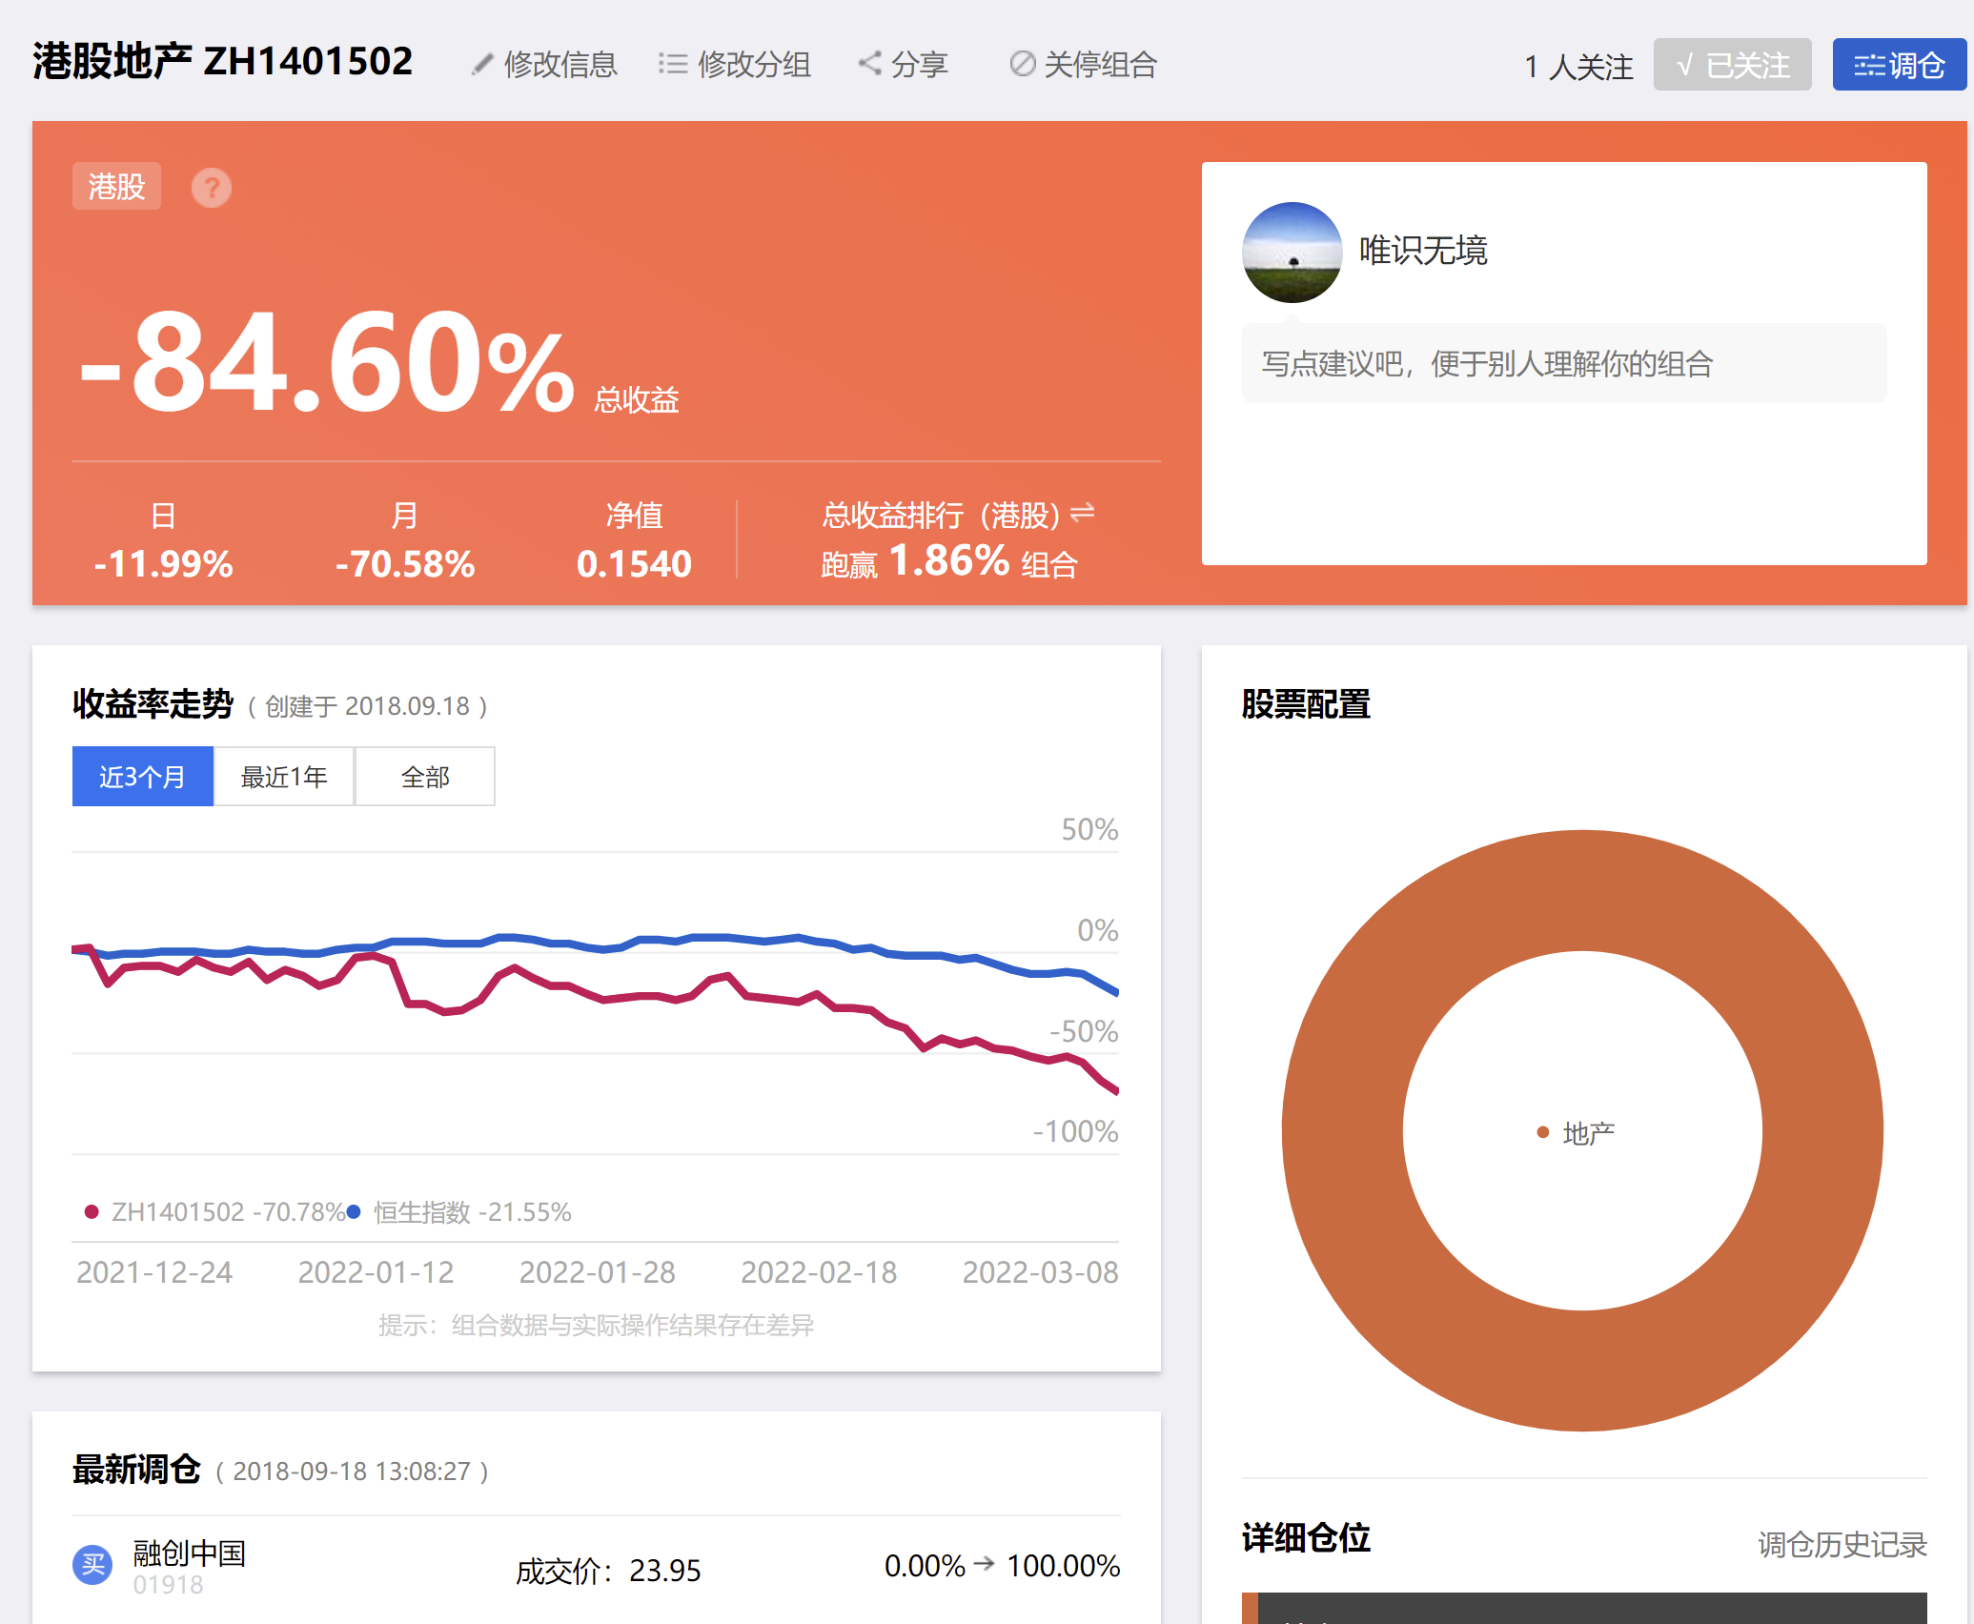Click the 关停组合 stop circle icon
1974x1624 pixels.
[x=1022, y=64]
